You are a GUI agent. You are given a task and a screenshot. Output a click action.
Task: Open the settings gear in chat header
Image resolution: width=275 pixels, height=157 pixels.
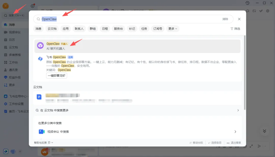pos(268,11)
